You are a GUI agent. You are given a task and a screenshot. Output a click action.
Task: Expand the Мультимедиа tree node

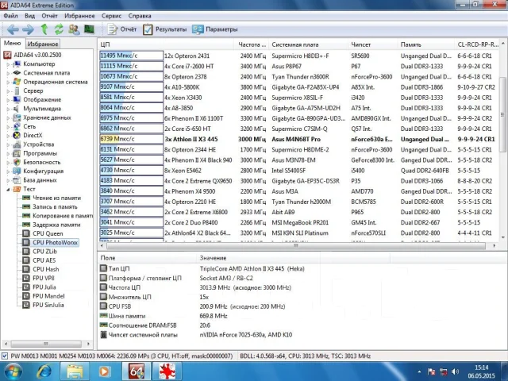pos(8,110)
